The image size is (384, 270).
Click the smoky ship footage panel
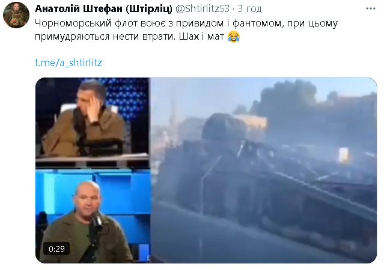coord(263,170)
